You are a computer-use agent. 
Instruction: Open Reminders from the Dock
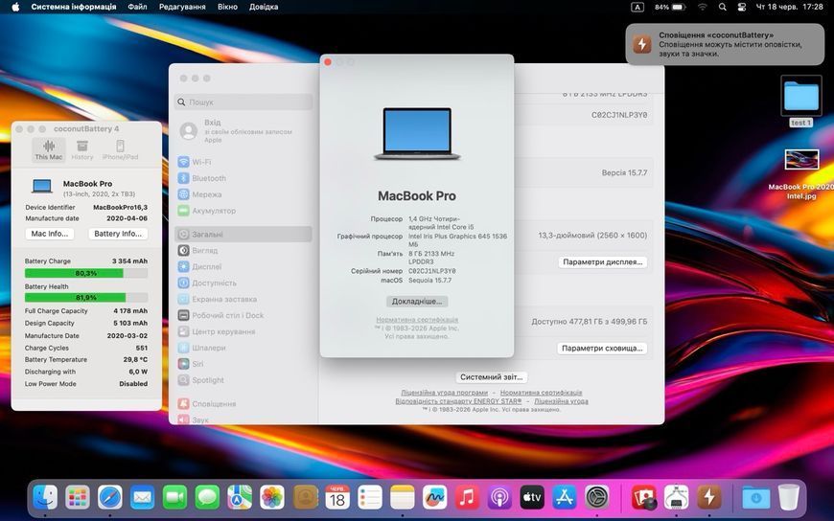370,498
